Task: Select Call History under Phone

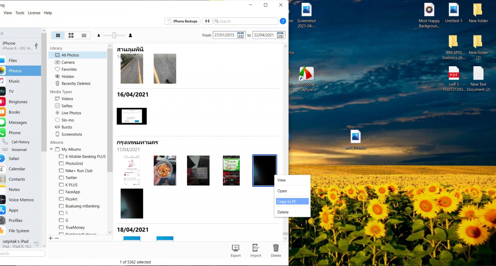Action: (20, 142)
